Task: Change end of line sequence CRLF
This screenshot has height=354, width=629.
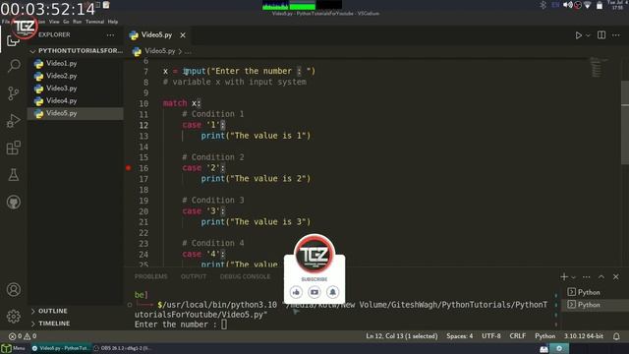Action: point(518,336)
